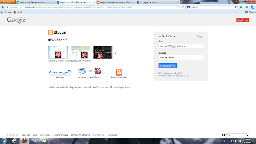
Task: Click the password field
Action: pos(181,58)
